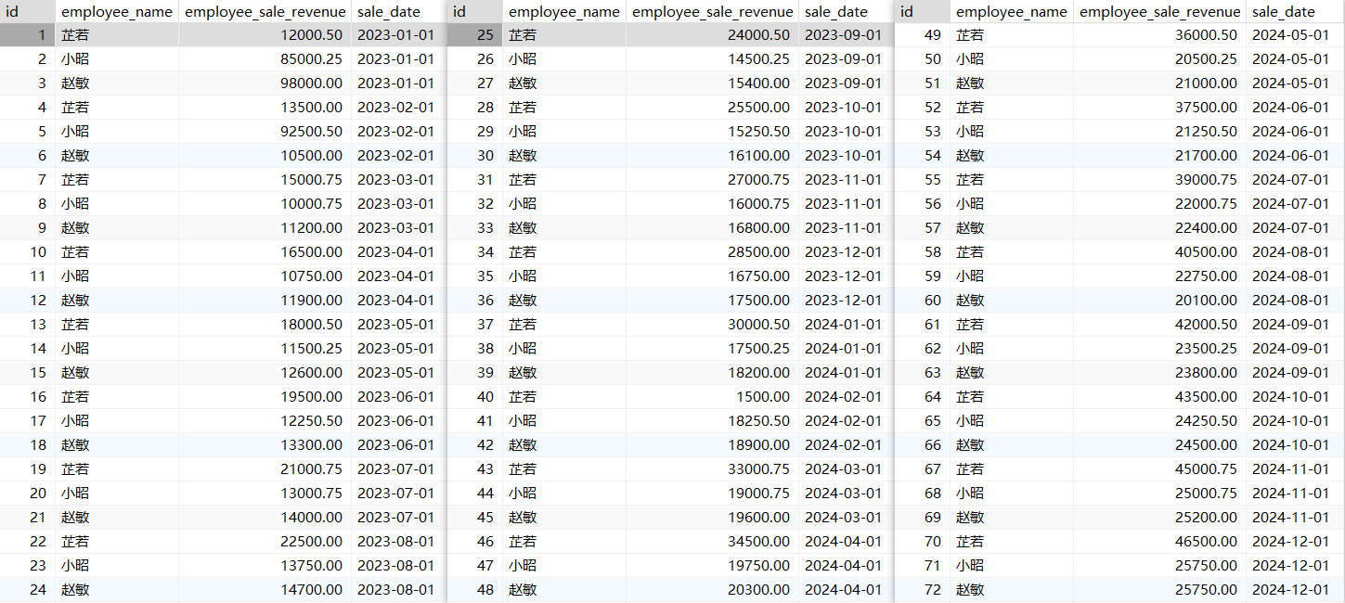
Task: Select the row number cell for id 1
Action: point(28,34)
